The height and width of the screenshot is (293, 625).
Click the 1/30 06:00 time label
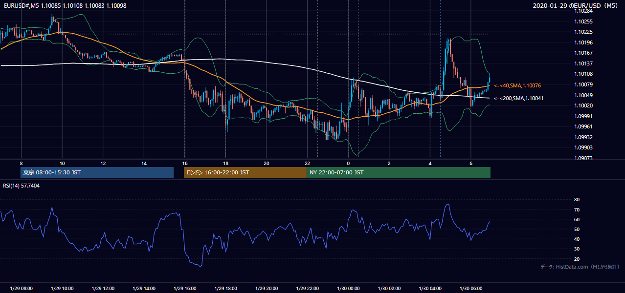(470, 289)
